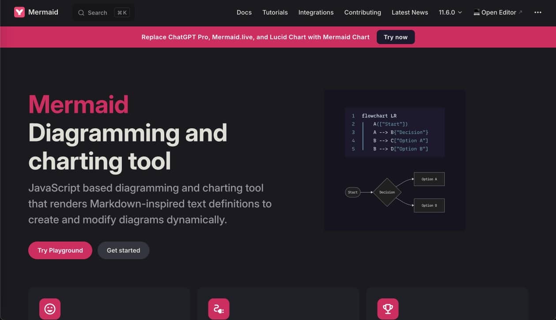The image size is (556, 320).
Task: Click the Get started button
Action: [x=124, y=250]
